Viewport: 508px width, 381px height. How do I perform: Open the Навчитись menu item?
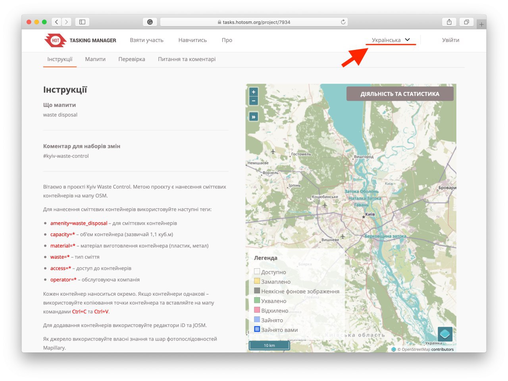192,40
